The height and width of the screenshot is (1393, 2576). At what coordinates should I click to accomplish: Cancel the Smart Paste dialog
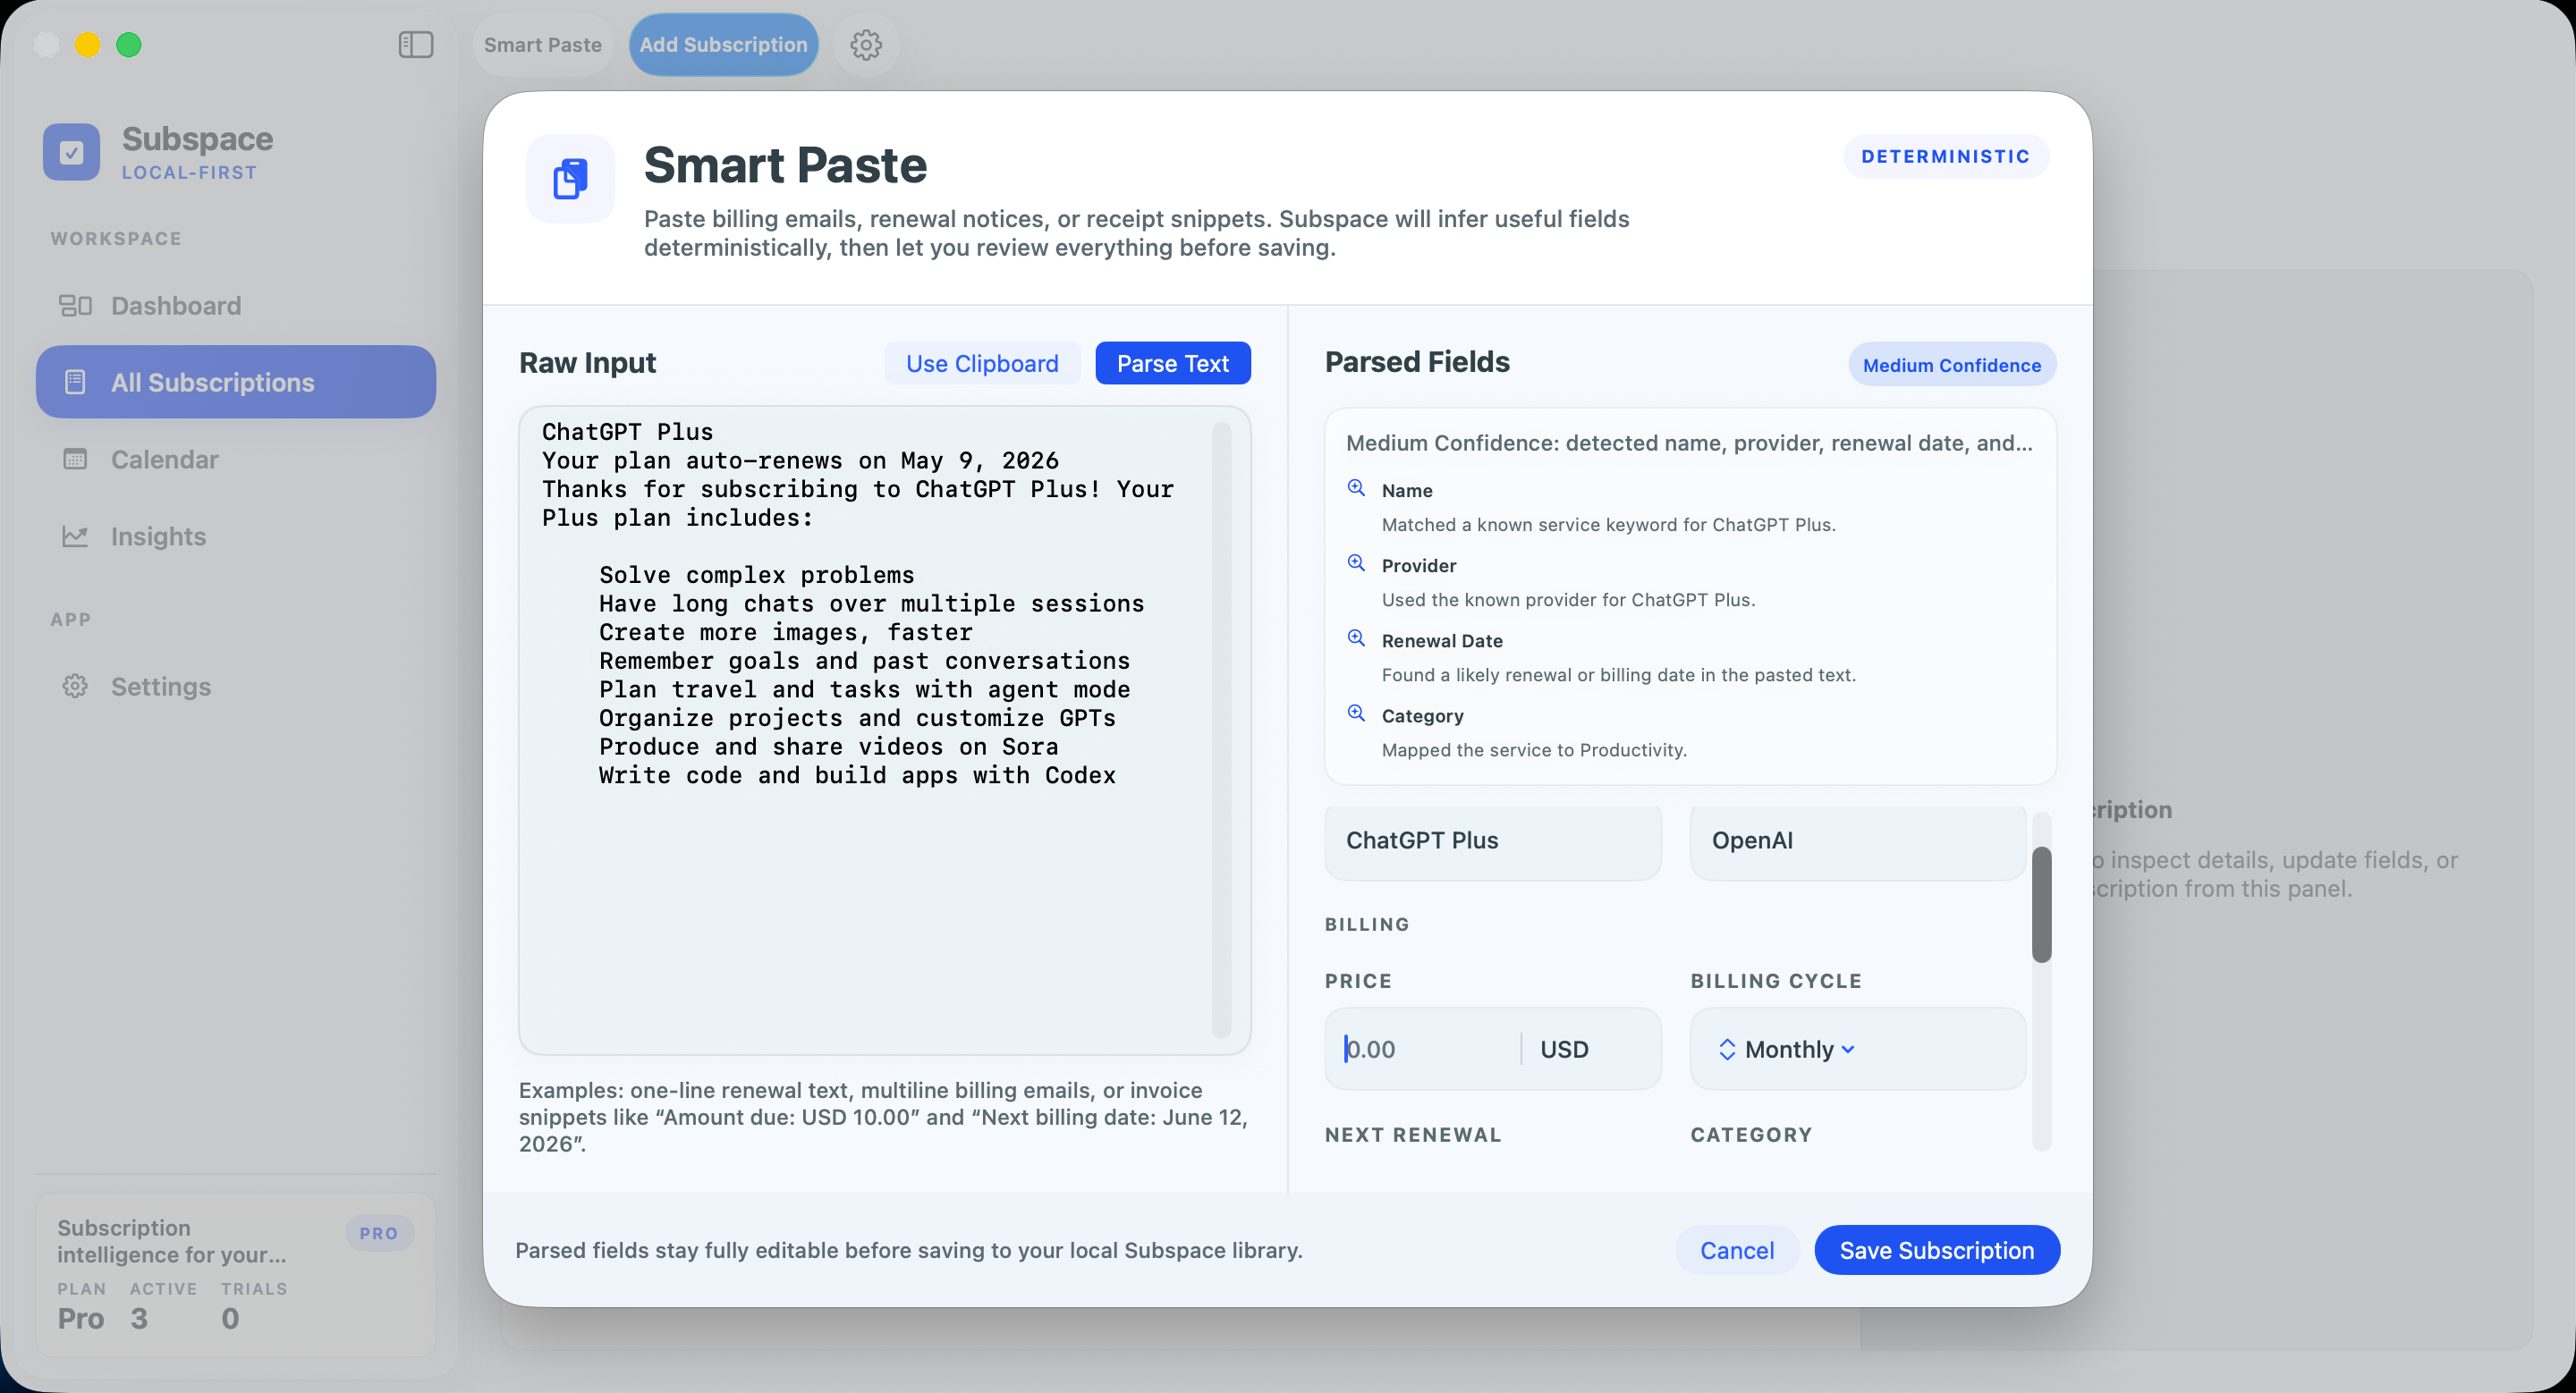click(x=1737, y=1250)
